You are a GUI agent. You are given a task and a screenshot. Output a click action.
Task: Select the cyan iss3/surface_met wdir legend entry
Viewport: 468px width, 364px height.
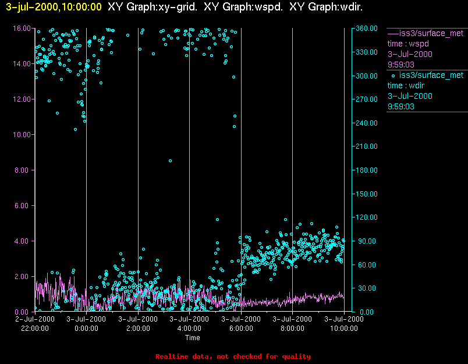427,91
